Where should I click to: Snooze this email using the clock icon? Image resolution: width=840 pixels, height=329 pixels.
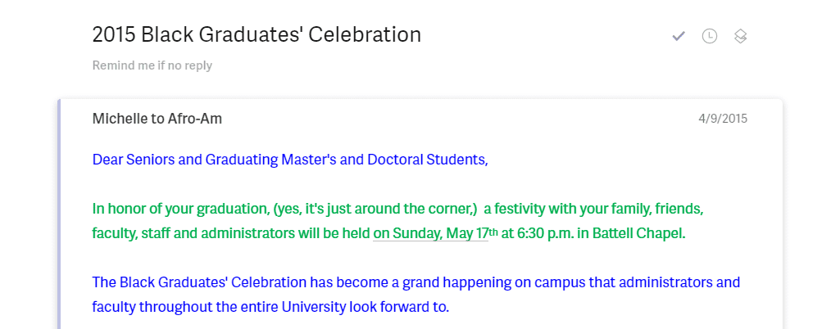pyautogui.click(x=709, y=36)
